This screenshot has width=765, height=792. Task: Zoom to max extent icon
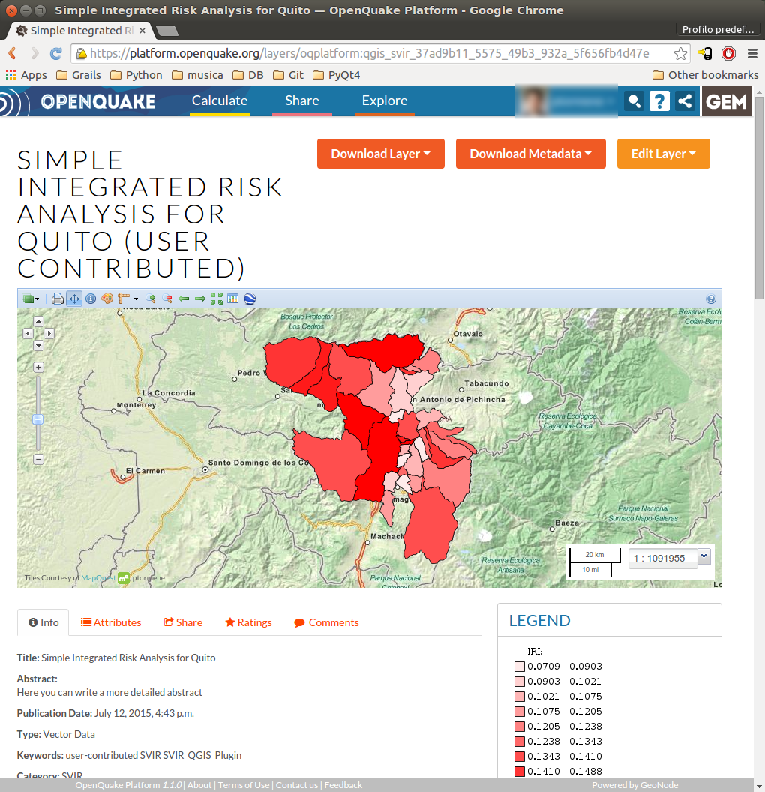[217, 298]
